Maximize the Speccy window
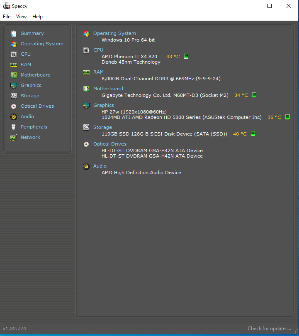The image size is (299, 336). pos(270,6)
